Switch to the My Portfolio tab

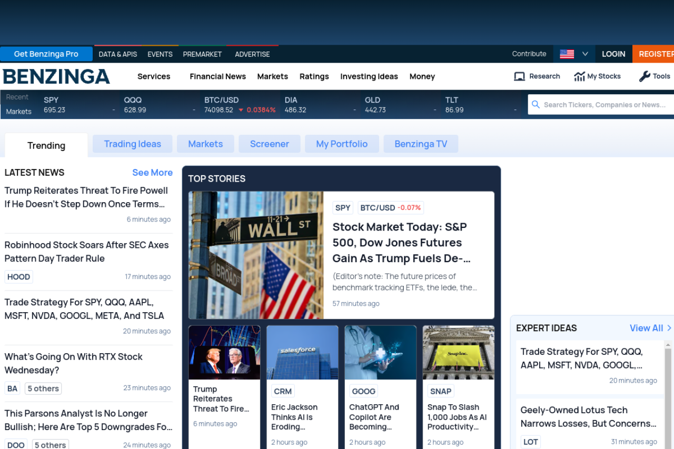coord(342,144)
